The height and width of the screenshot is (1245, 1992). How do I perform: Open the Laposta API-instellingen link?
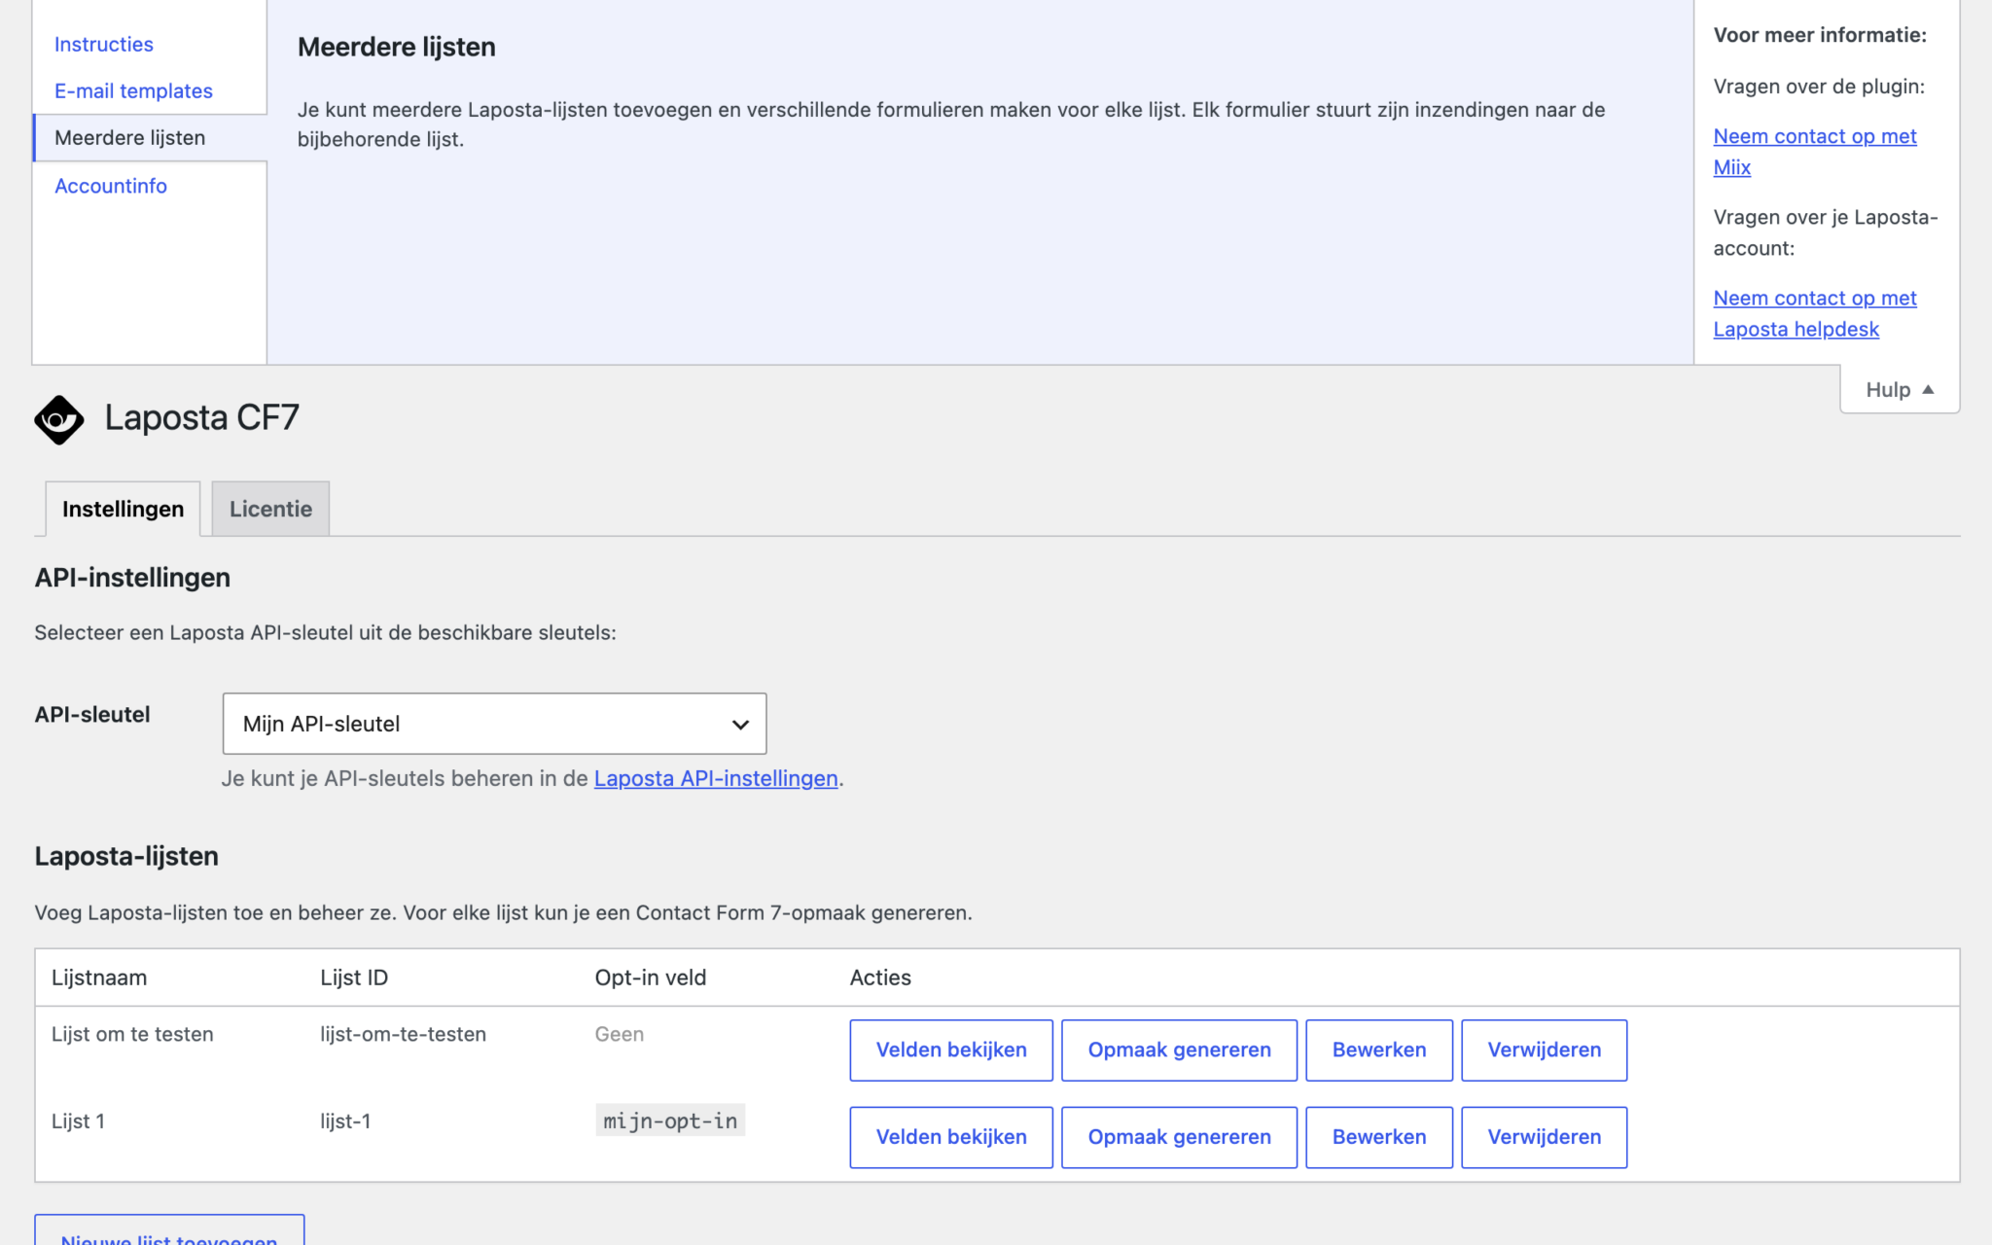pyautogui.click(x=716, y=778)
